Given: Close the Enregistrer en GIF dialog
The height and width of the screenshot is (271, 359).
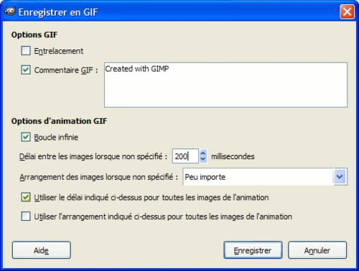Looking at the screenshot, I should [347, 11].
